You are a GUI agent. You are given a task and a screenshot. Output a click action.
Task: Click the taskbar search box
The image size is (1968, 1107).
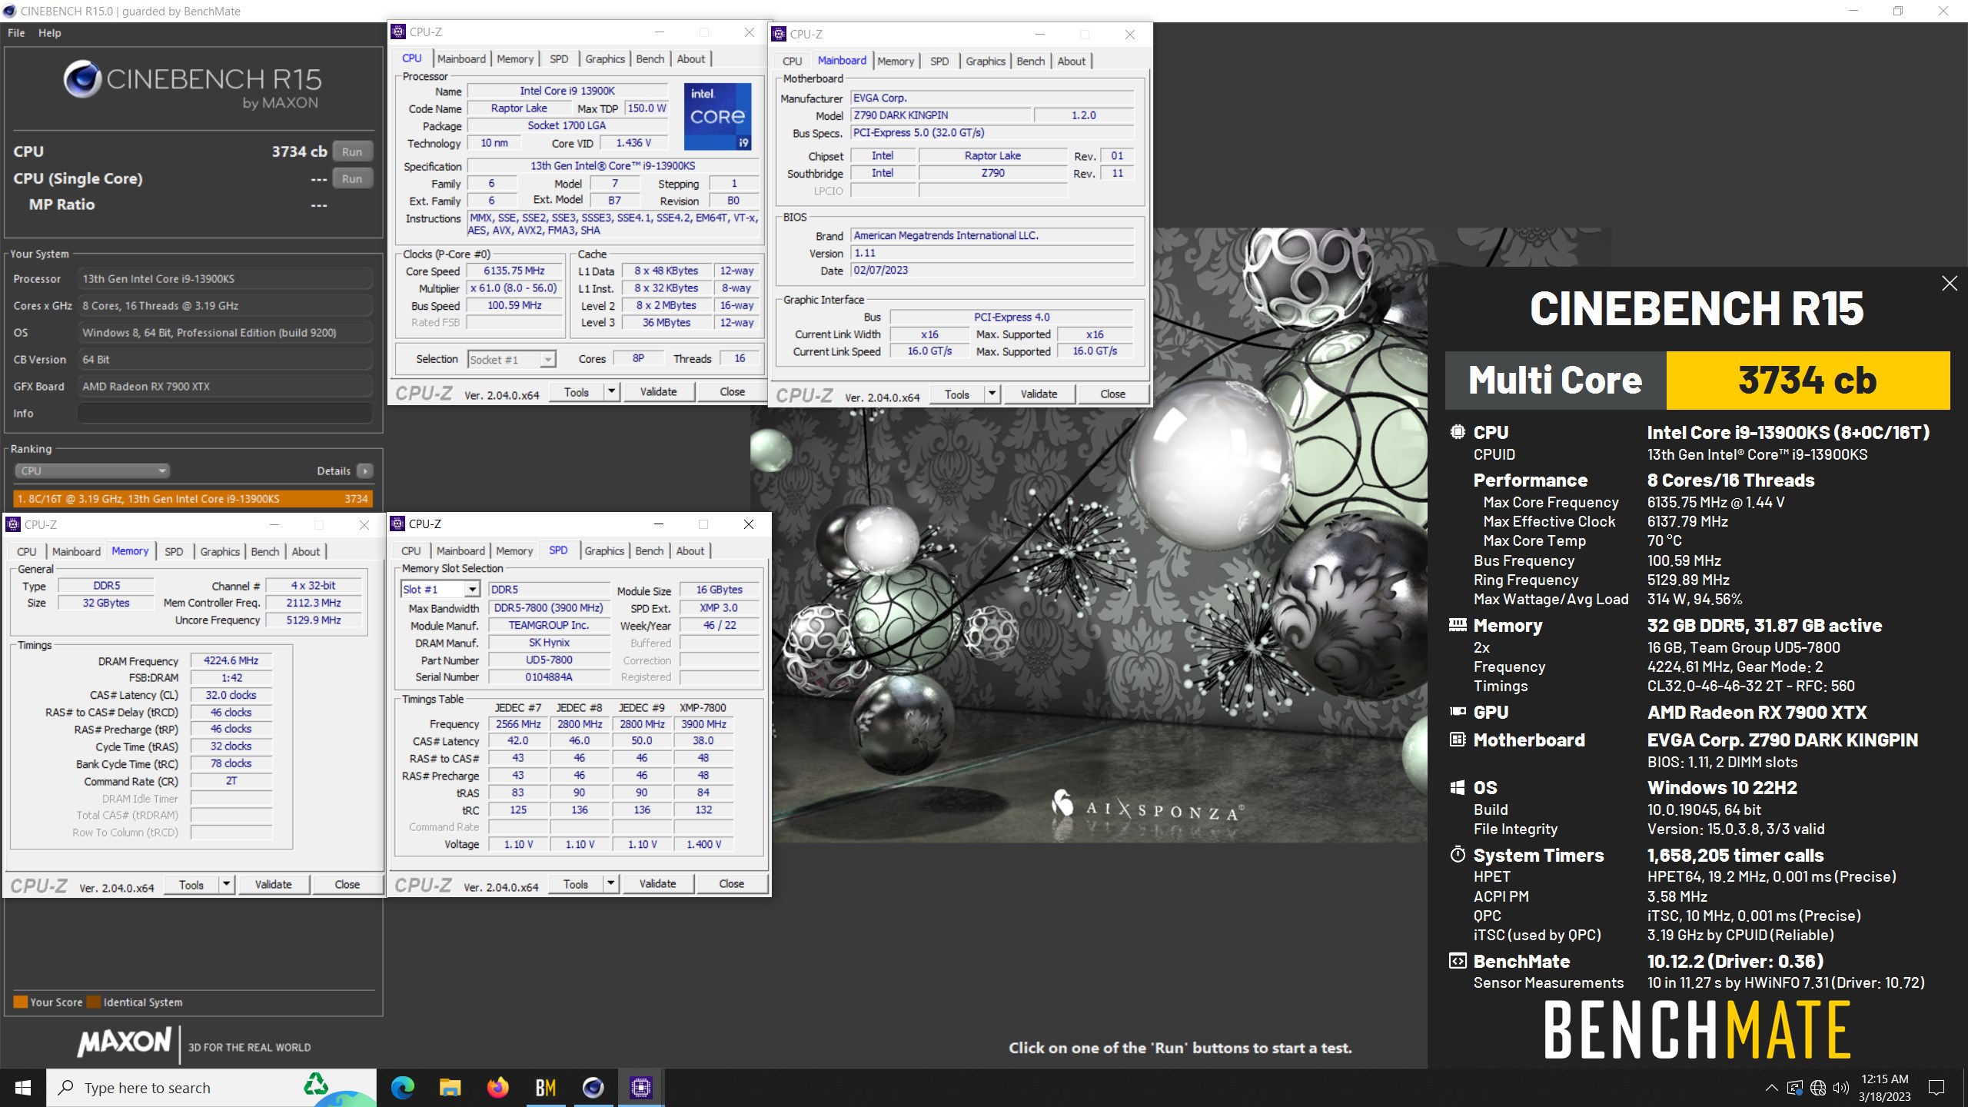(211, 1088)
